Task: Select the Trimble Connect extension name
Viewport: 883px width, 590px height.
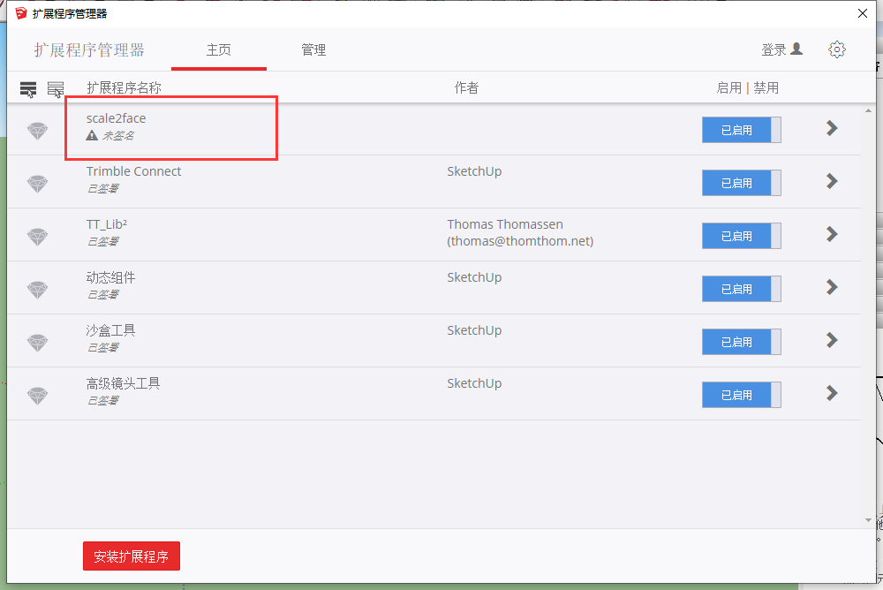Action: (x=133, y=171)
